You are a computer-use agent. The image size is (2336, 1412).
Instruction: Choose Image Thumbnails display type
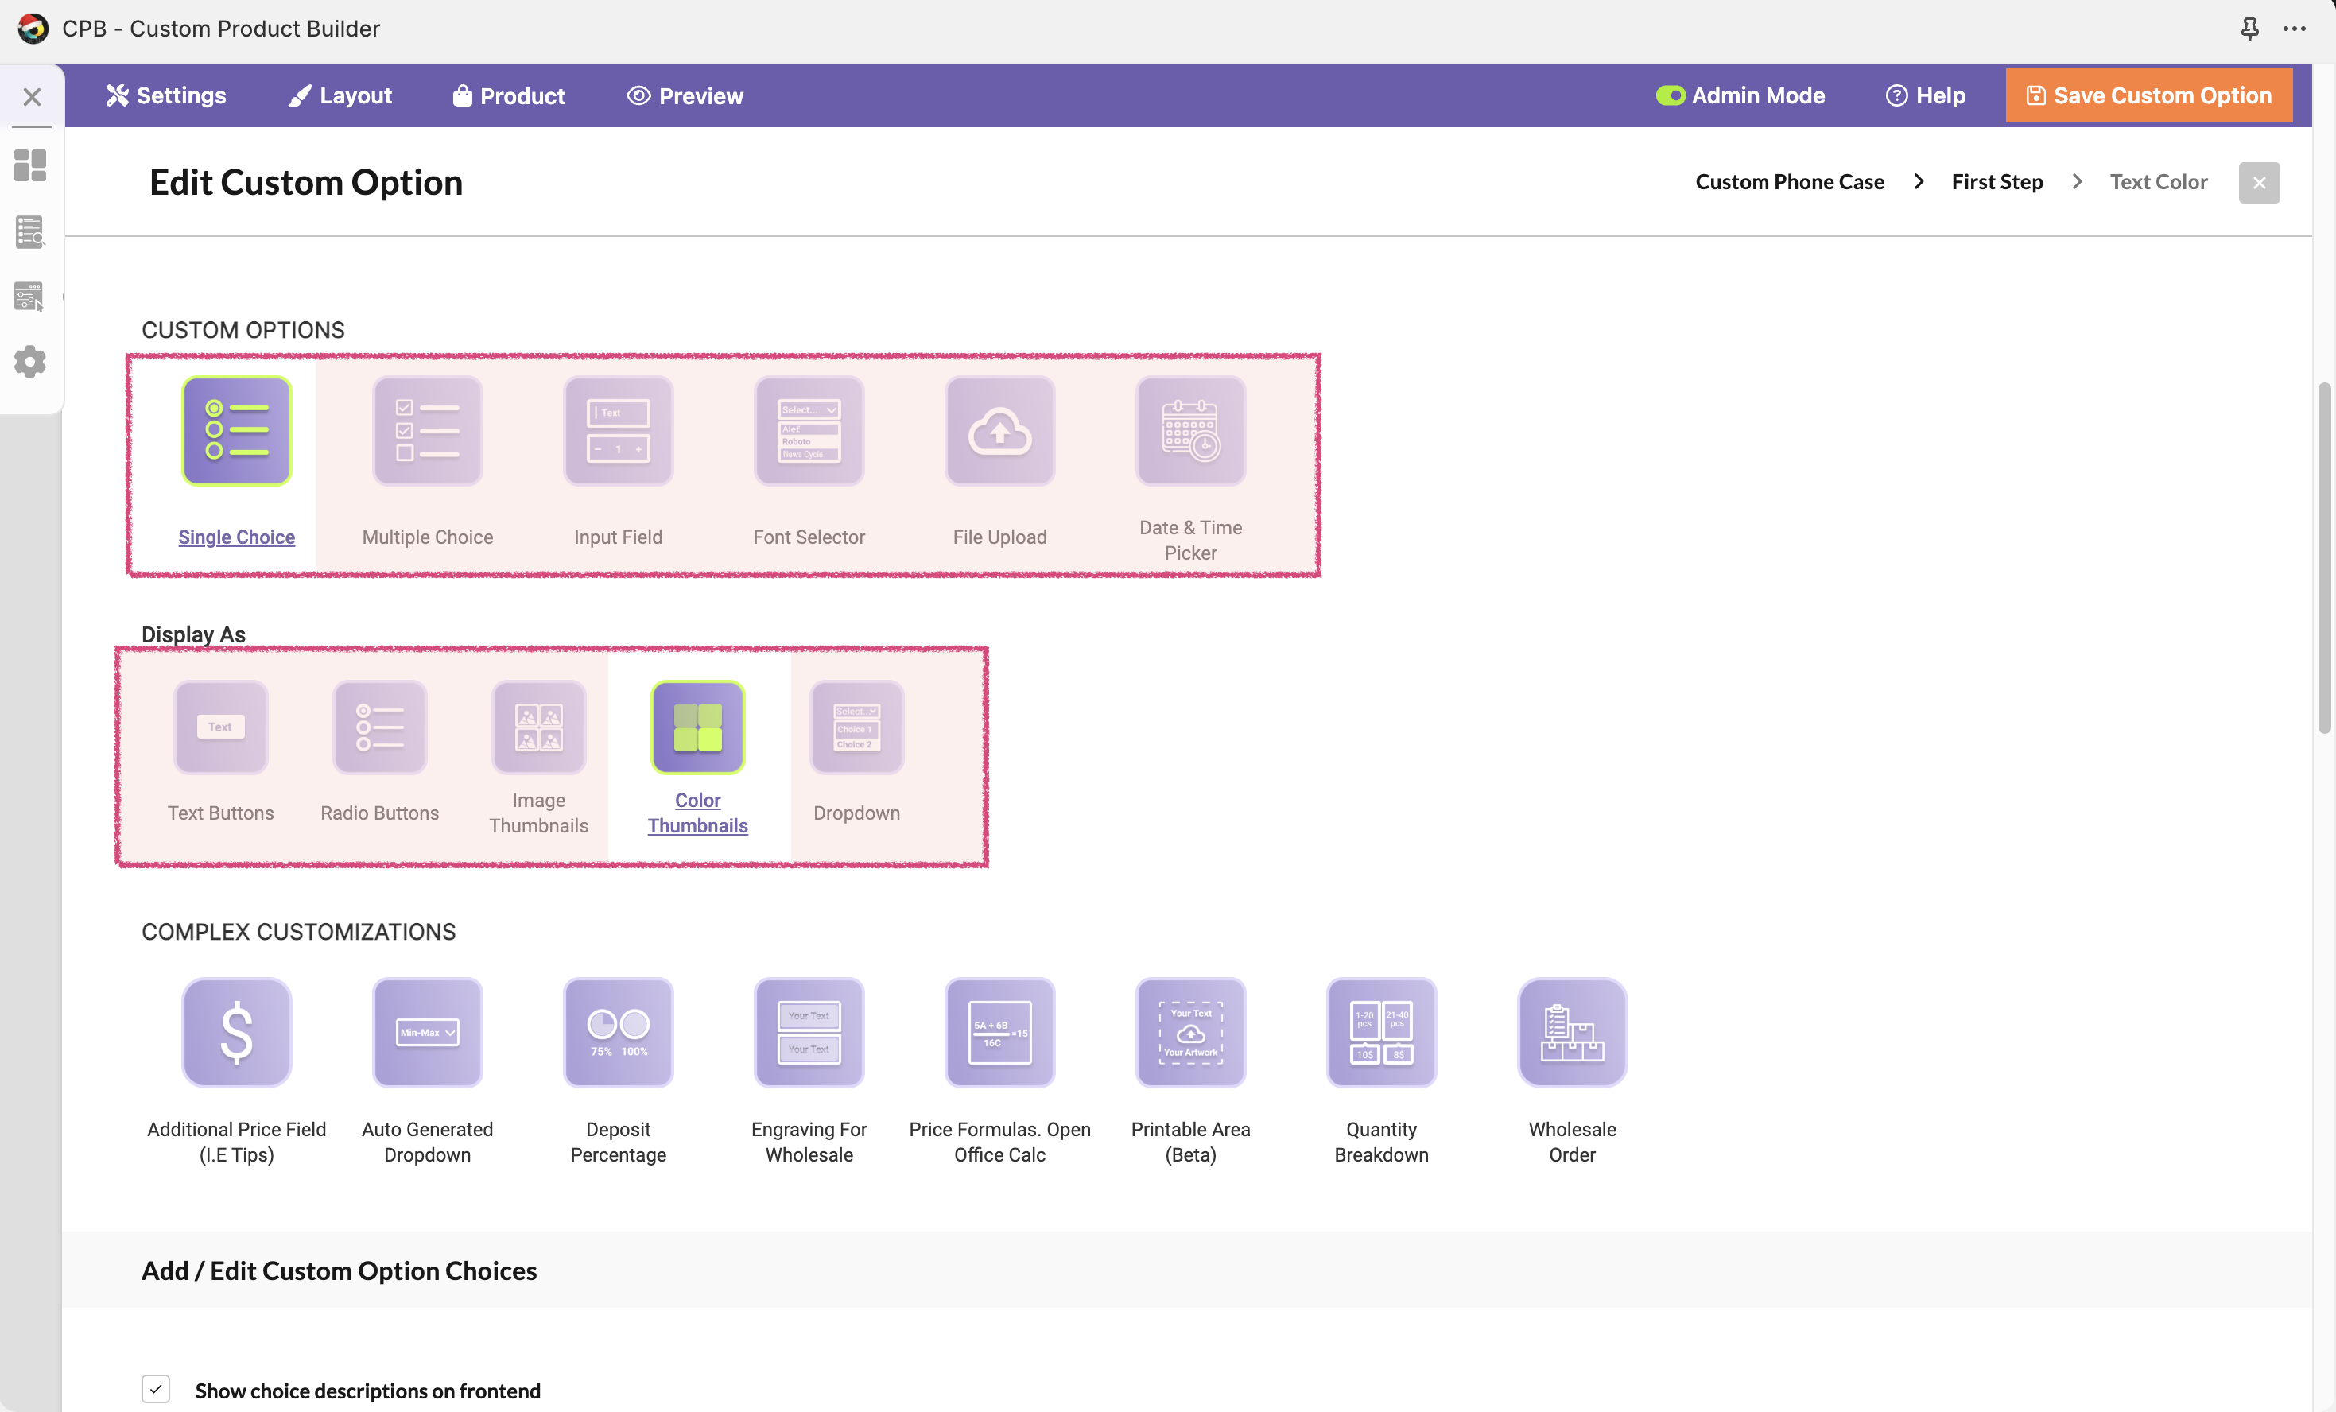tap(538, 727)
